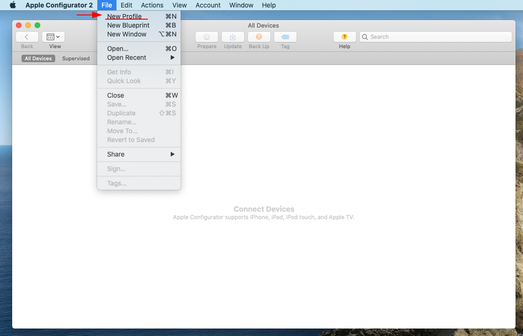The image size is (523, 336).
Task: Click the Tag toolbar icon
Action: click(x=285, y=37)
